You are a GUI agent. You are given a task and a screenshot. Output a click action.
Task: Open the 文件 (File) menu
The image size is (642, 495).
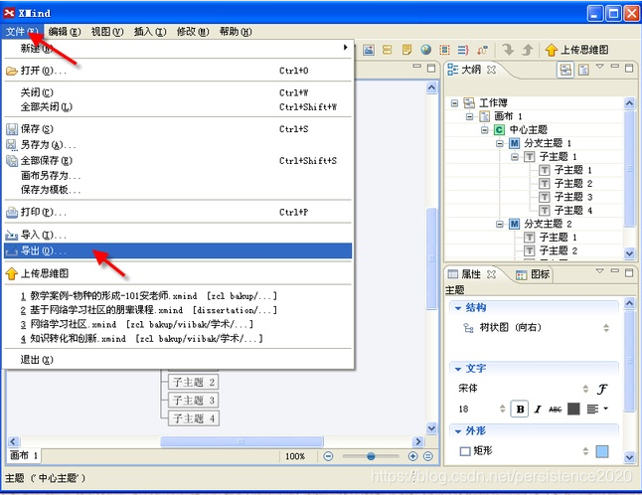[22, 32]
